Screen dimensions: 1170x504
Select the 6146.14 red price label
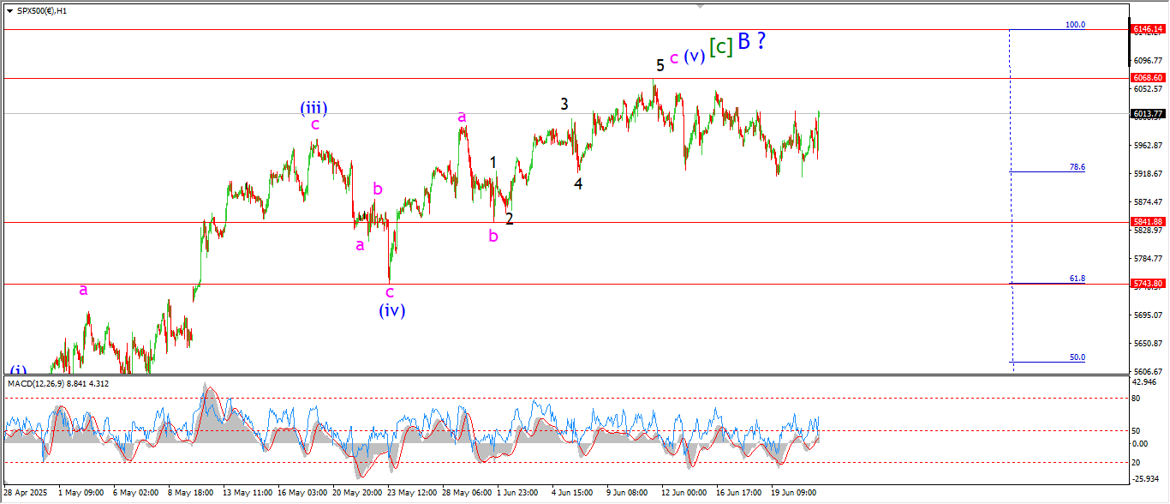[1147, 29]
